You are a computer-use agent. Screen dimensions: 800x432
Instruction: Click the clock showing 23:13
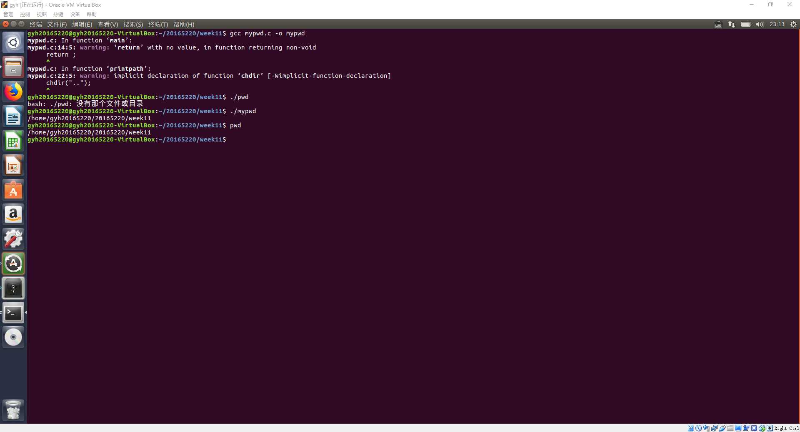pos(777,25)
